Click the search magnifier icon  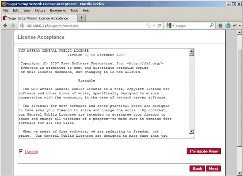tap(212, 26)
